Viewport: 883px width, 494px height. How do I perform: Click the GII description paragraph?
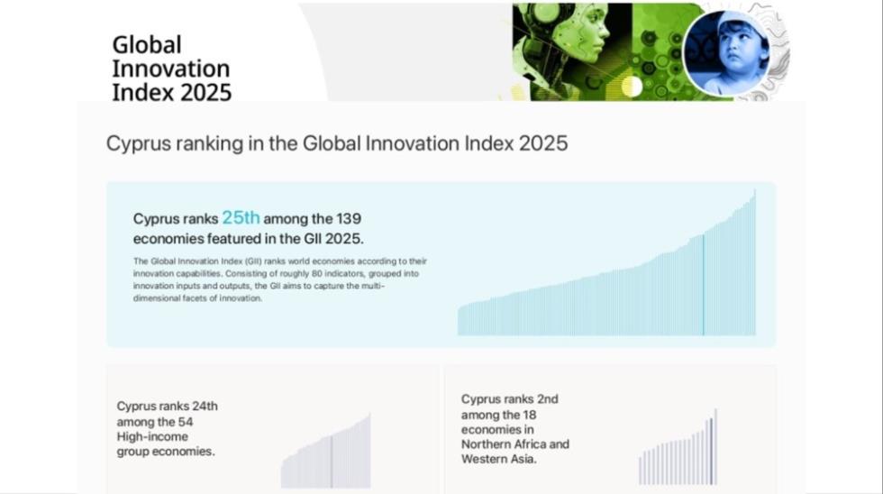coord(280,280)
